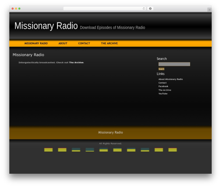Viewport: 221px width, 187px height.
Task: Click the yellow minimize window button
Action: point(16,8)
